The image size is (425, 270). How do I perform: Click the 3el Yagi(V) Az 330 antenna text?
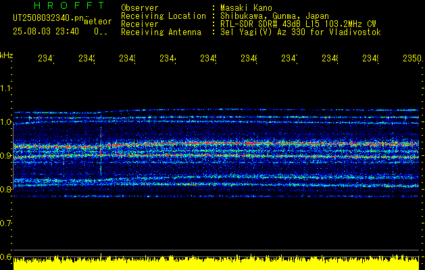point(301,32)
